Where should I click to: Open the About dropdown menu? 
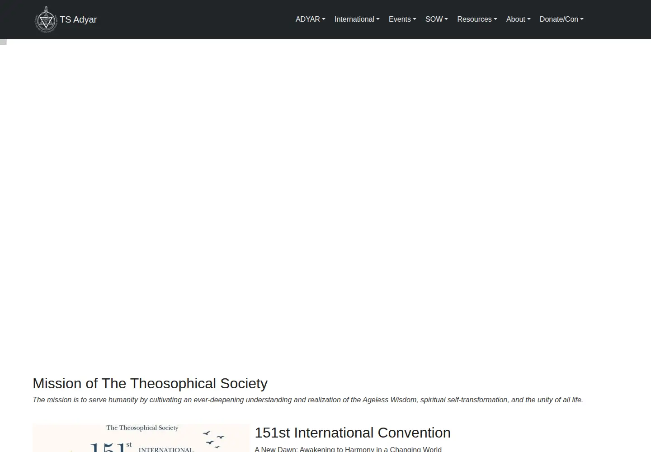[518, 19]
